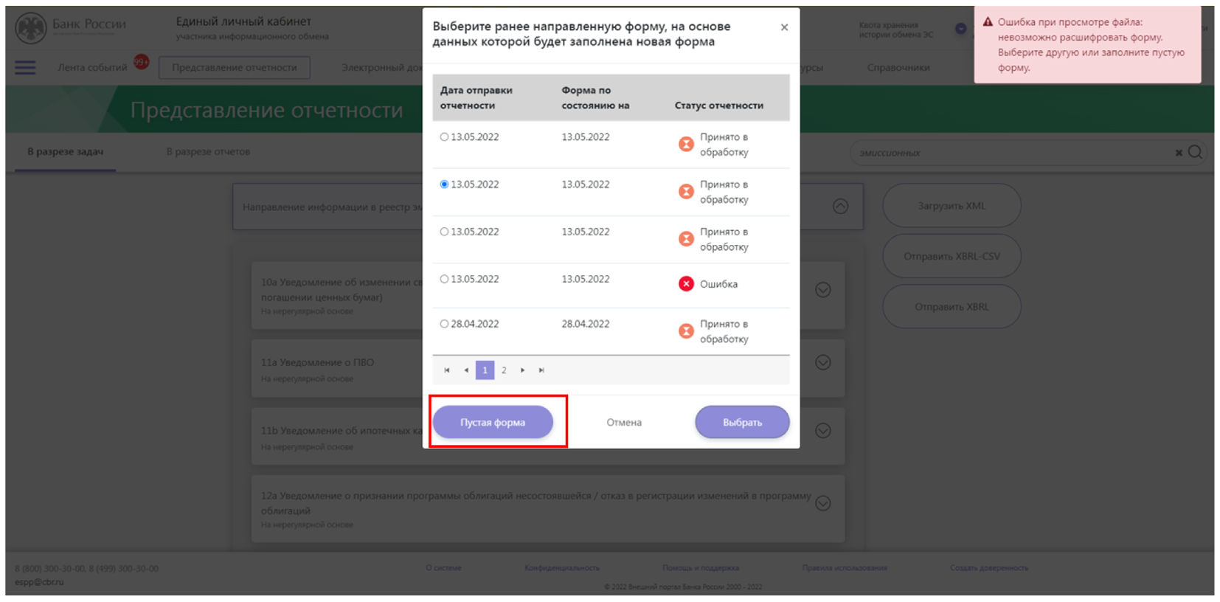Image resolution: width=1220 pixels, height=602 pixels.
Task: Jump to last page in pagination
Action: (x=541, y=370)
